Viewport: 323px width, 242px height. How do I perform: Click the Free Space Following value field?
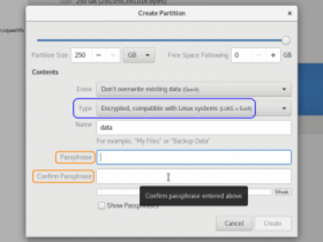pos(241,55)
